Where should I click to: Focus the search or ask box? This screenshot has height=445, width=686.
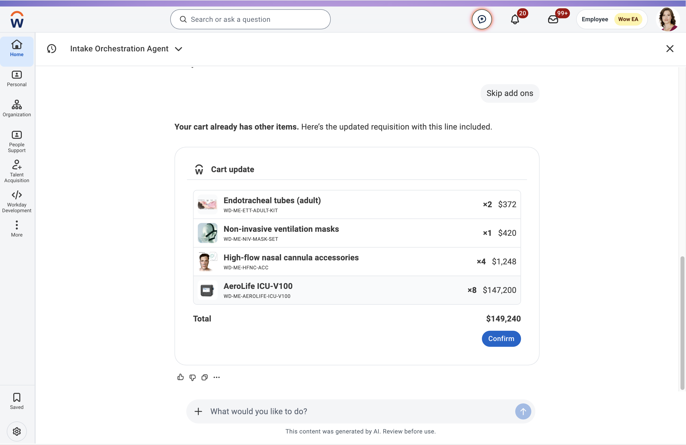[x=250, y=19]
